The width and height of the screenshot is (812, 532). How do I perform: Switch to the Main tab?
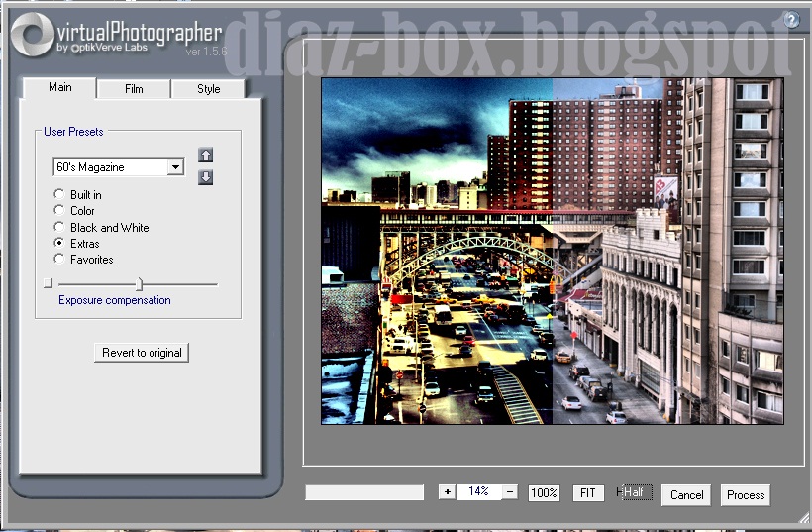tap(60, 87)
